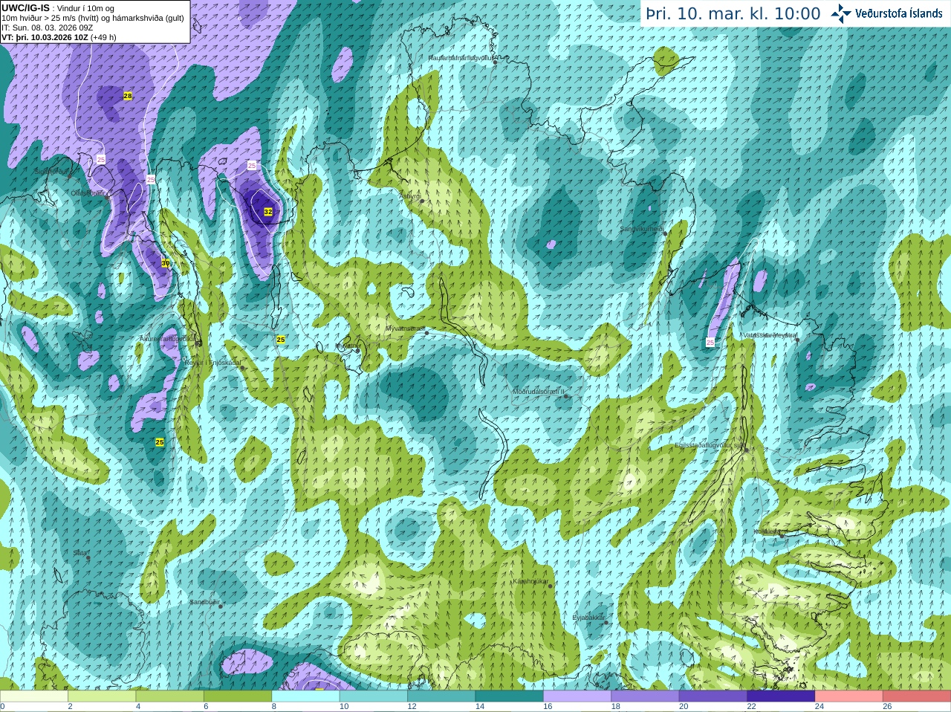Viewport: 951px width, 712px height.
Task: Click the 2–4 m/s light green legend swatch
Action: (x=102, y=696)
